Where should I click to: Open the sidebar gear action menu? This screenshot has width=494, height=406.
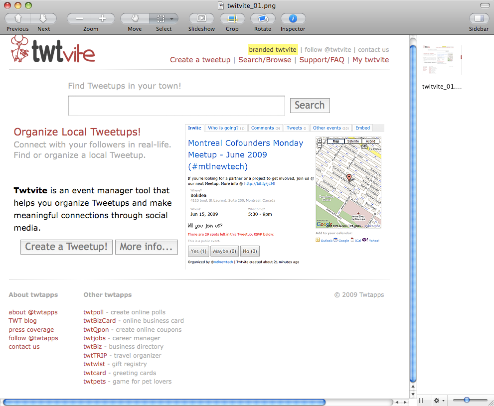coord(439,401)
